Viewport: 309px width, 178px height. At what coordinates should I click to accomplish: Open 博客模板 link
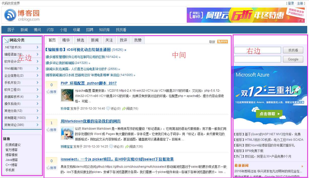pyautogui.click(x=12, y=155)
